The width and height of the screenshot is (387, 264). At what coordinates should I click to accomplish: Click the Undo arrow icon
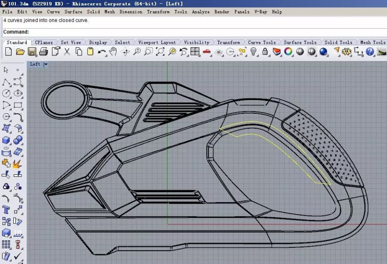(x=102, y=52)
